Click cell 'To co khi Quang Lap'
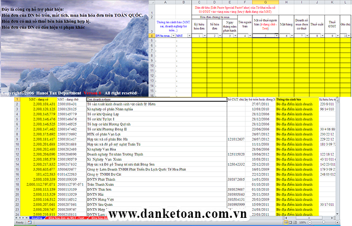Screen dimensions: 352x226 pyautogui.click(x=157, y=114)
